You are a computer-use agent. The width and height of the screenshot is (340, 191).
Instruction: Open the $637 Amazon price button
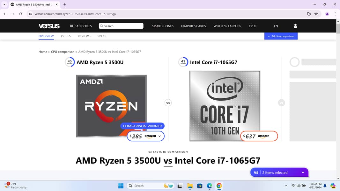coord(259,136)
